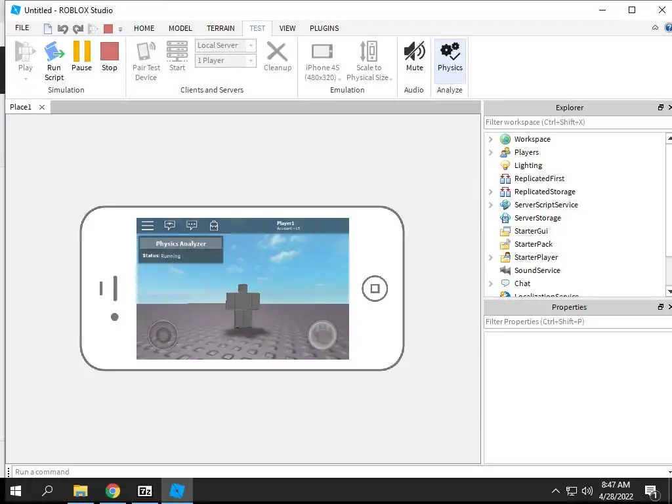Open Windows taskbar search
The height and width of the screenshot is (504, 672).
click(47, 491)
